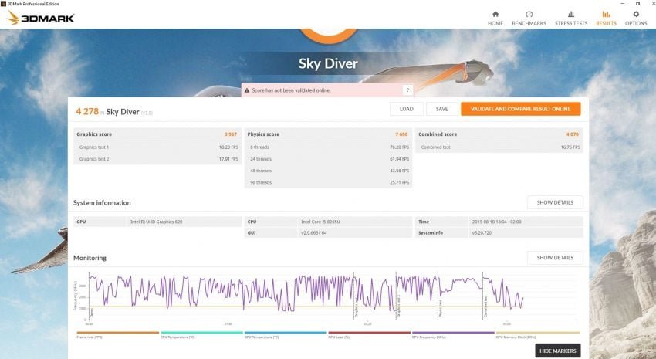Go to the Home section
The width and height of the screenshot is (656, 359).
pos(495,18)
